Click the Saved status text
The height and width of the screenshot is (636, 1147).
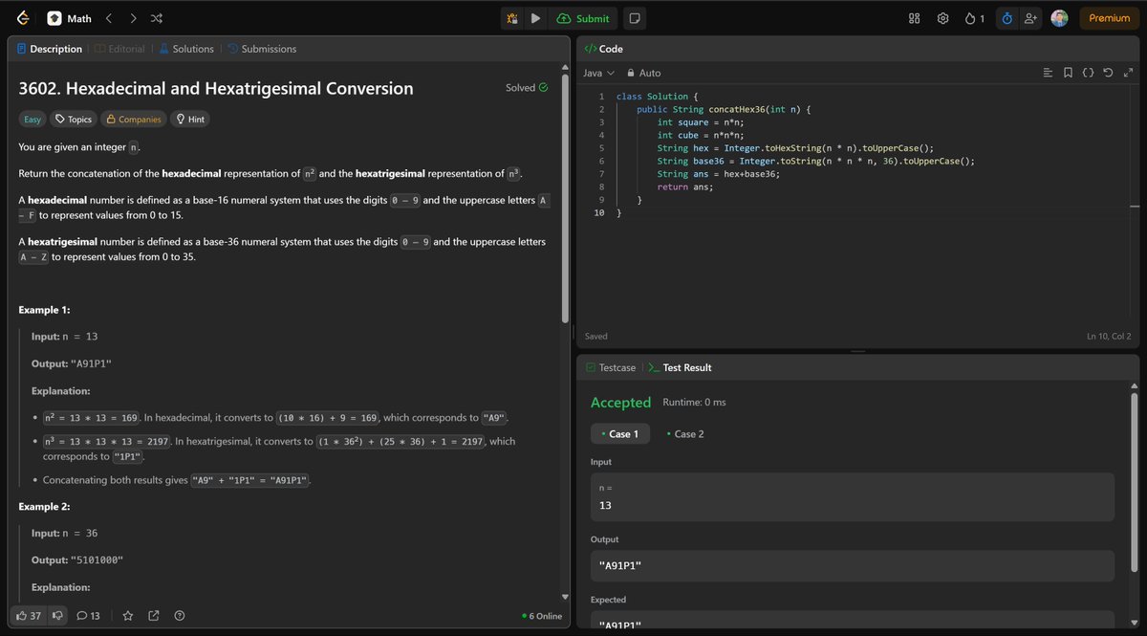[x=595, y=336]
